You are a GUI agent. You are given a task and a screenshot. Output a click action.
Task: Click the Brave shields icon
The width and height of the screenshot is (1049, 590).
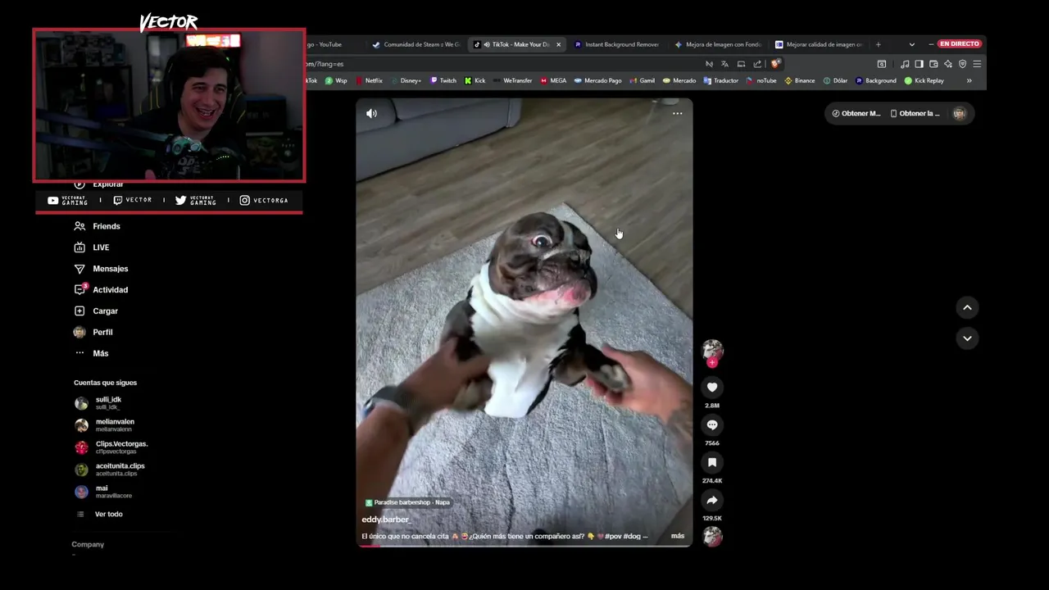(775, 64)
